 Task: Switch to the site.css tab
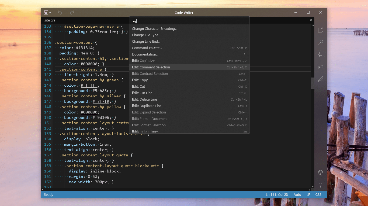click(50, 20)
